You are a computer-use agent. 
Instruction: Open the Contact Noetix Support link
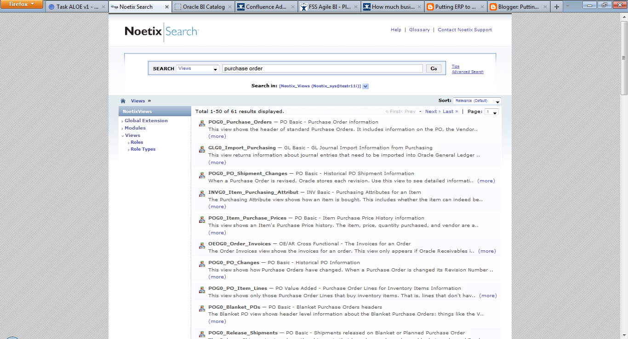(465, 30)
